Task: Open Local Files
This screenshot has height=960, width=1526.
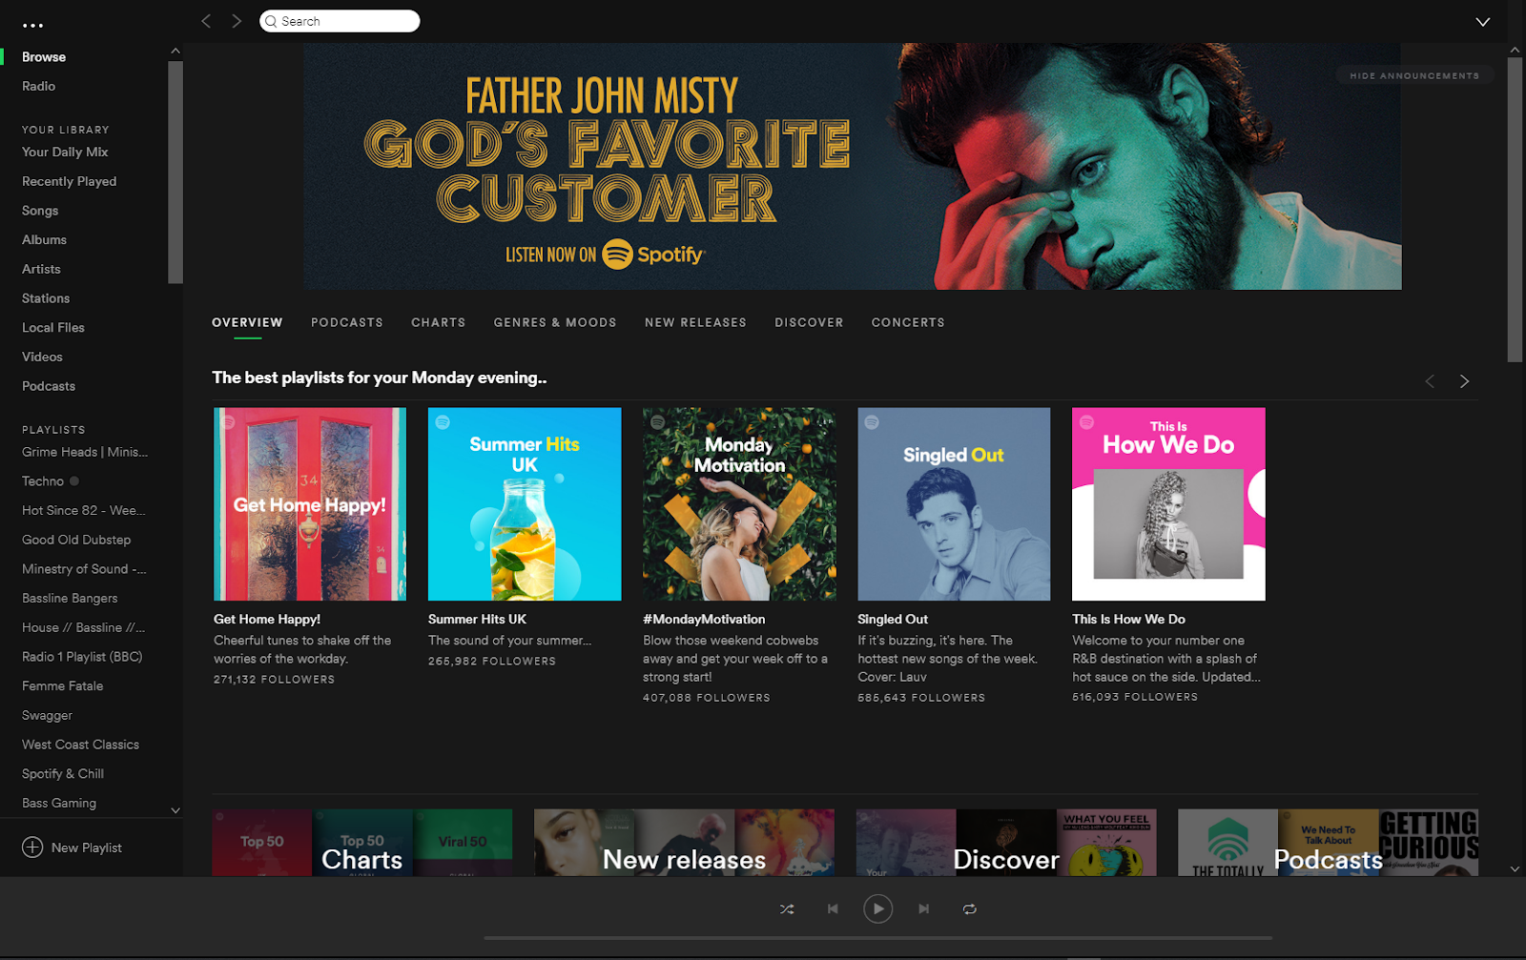Action: tap(53, 327)
